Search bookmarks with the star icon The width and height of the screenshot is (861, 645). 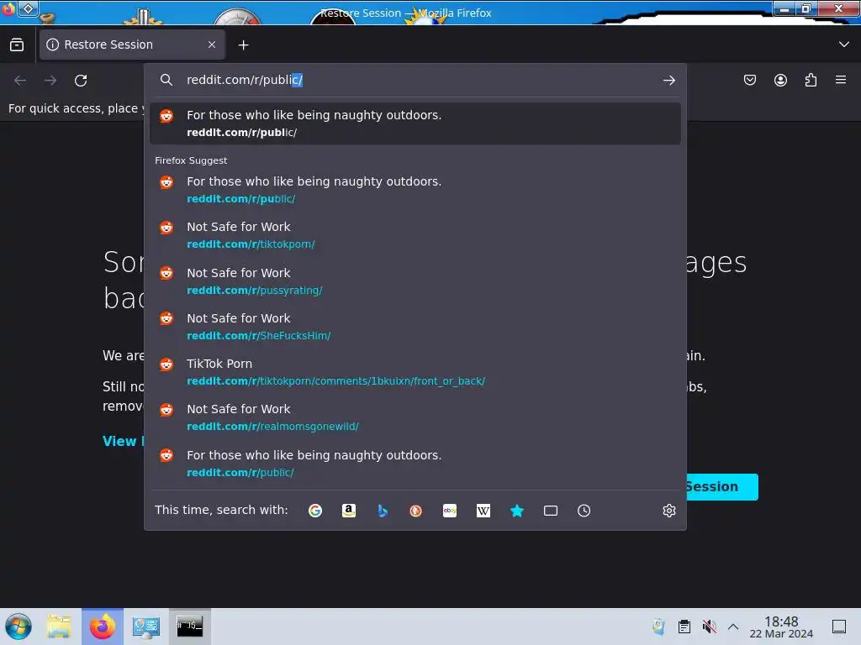[x=517, y=511]
